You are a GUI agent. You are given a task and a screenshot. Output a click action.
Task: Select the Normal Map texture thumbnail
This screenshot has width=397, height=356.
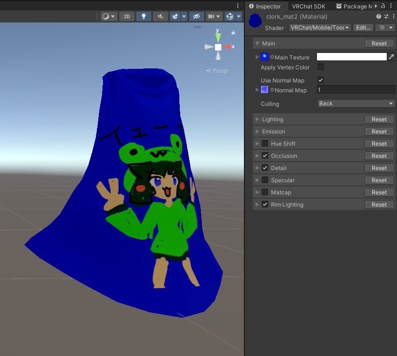[x=265, y=89]
